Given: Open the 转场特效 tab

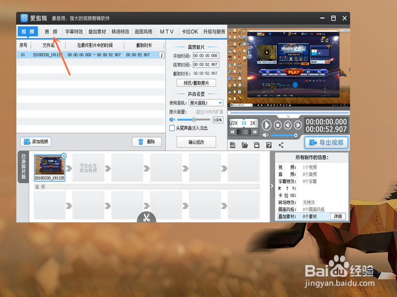Looking at the screenshot, I should tap(120, 32).
